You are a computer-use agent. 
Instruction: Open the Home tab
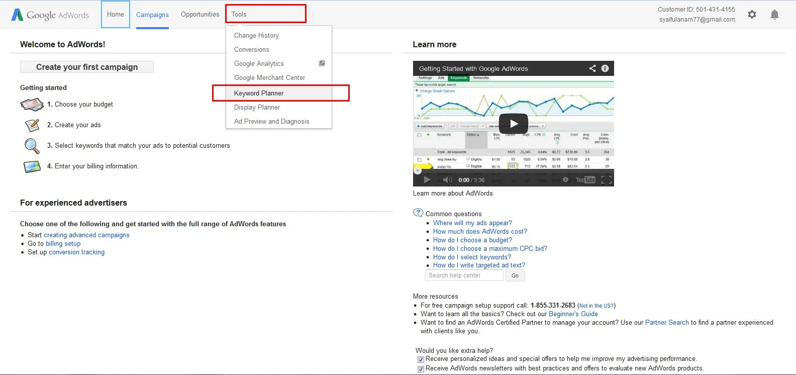(x=116, y=14)
